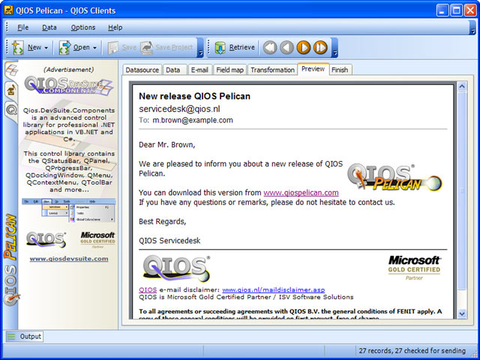Image resolution: width=480 pixels, height=360 pixels.
Task: Open the File menu
Action: 23,28
